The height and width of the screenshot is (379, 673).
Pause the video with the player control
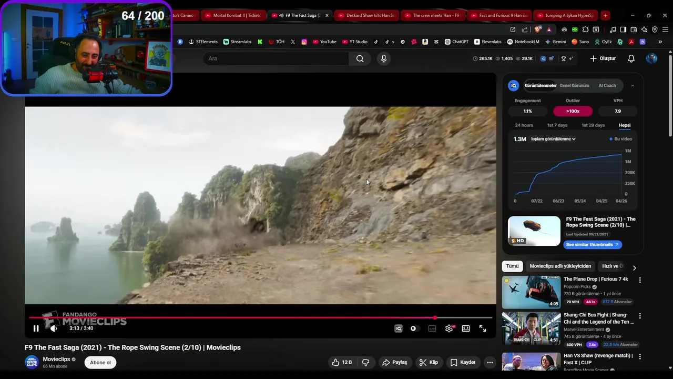coord(36,328)
